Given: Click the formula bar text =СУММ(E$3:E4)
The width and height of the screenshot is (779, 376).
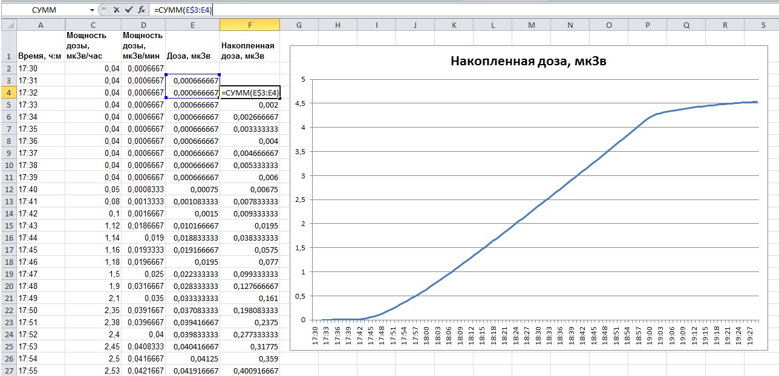Looking at the screenshot, I should [182, 10].
